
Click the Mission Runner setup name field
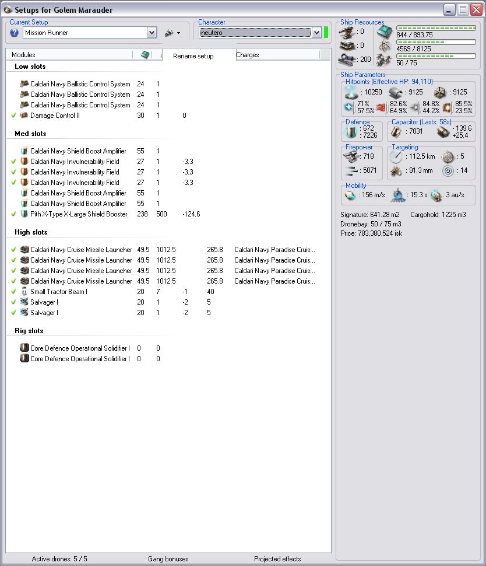[86, 33]
